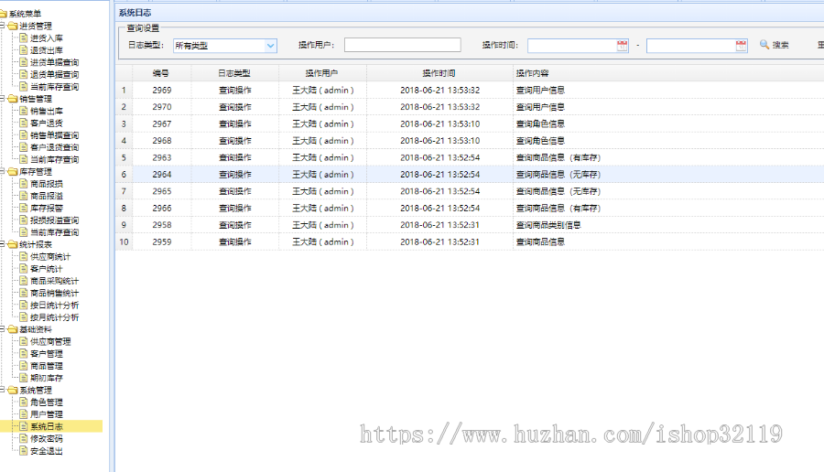824x472 pixels.
Task: Open 客户统计 in the menu tree
Action: tap(47, 269)
